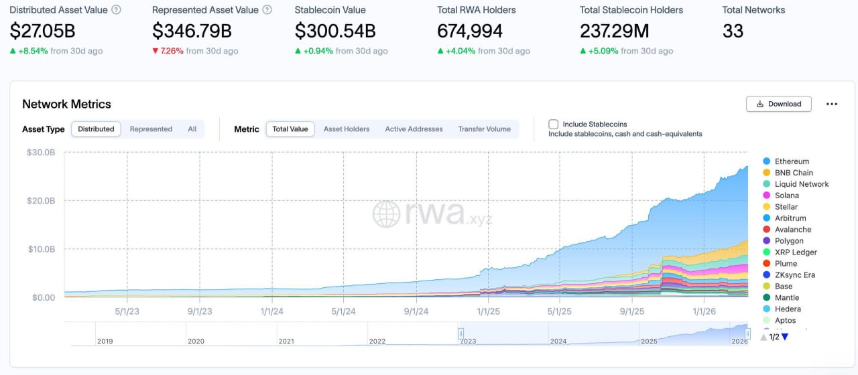Go to next legend page arrow
The width and height of the screenshot is (858, 375).
tap(785, 337)
